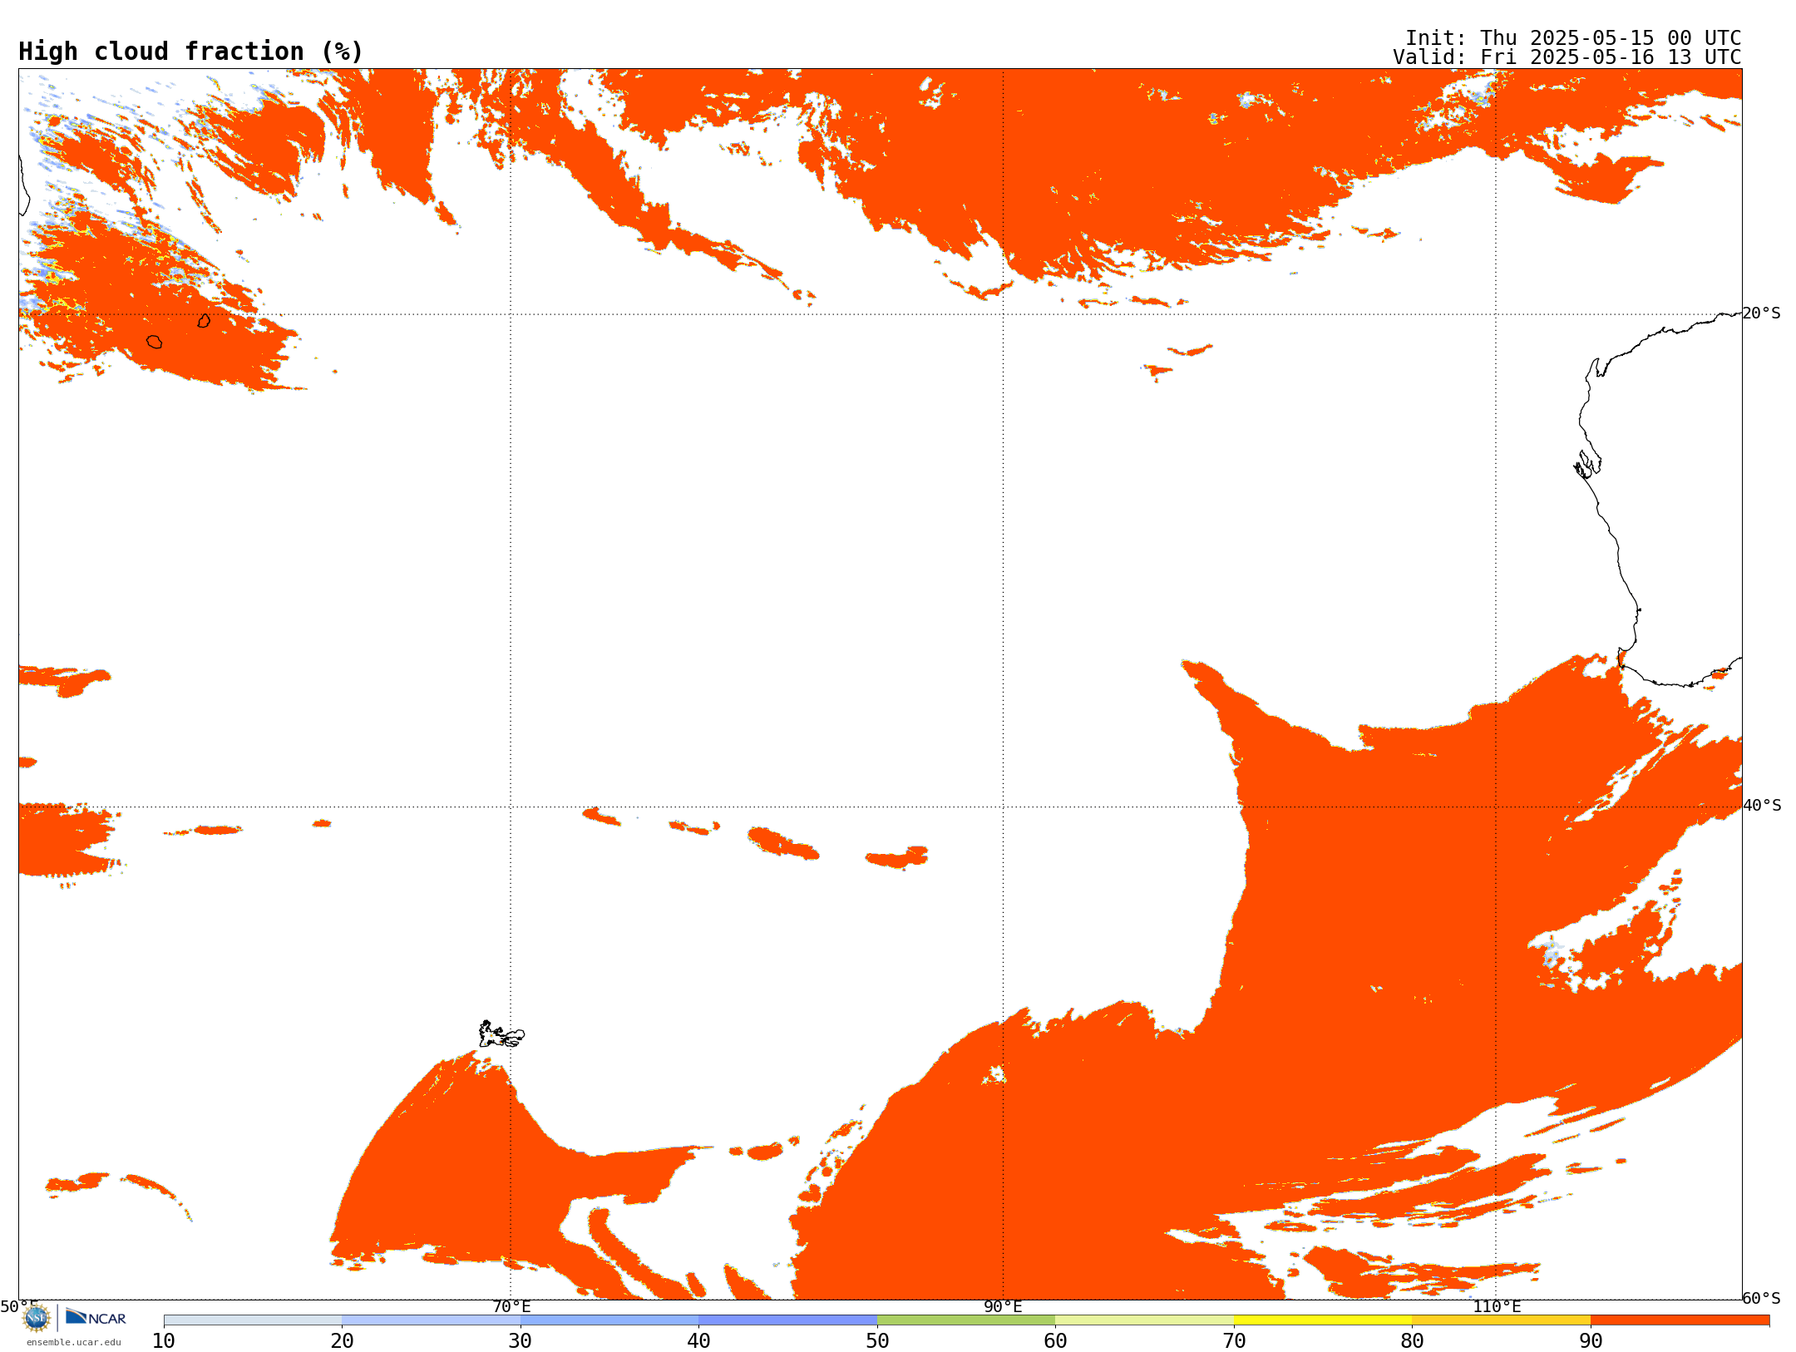
Task: Click the pale yellow-green 60-70 colorbar segment
Action: [1144, 1320]
